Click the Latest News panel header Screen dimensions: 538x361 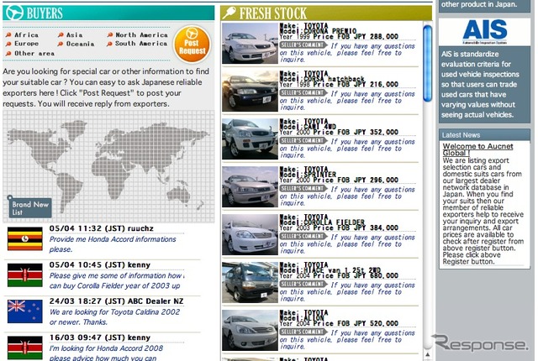(x=484, y=135)
